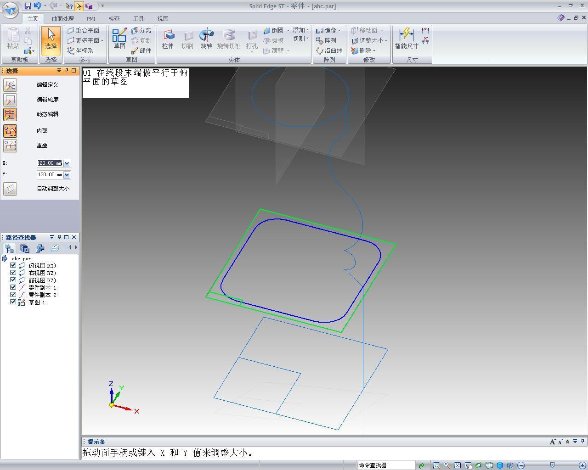This screenshot has height=470, width=588.
Task: Click the zoom area icon in status bar
Action: click(436, 465)
